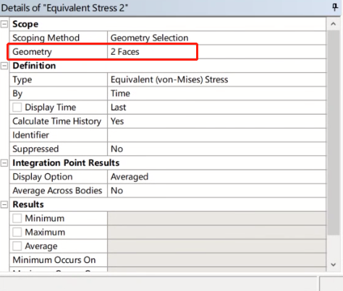Change the By value Time
Screen dimensions: 343x291
tap(216, 93)
